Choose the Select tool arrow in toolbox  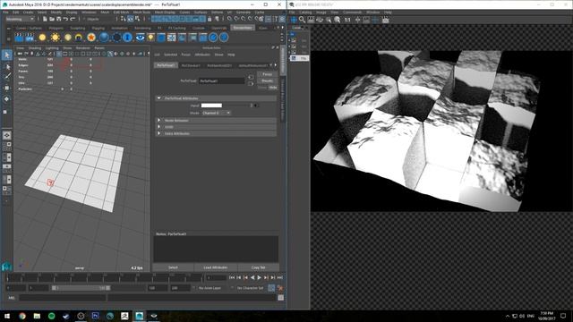click(7, 55)
